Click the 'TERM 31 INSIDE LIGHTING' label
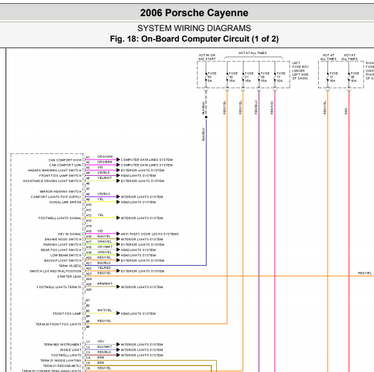Screen dimensions: 374x372 (61, 361)
